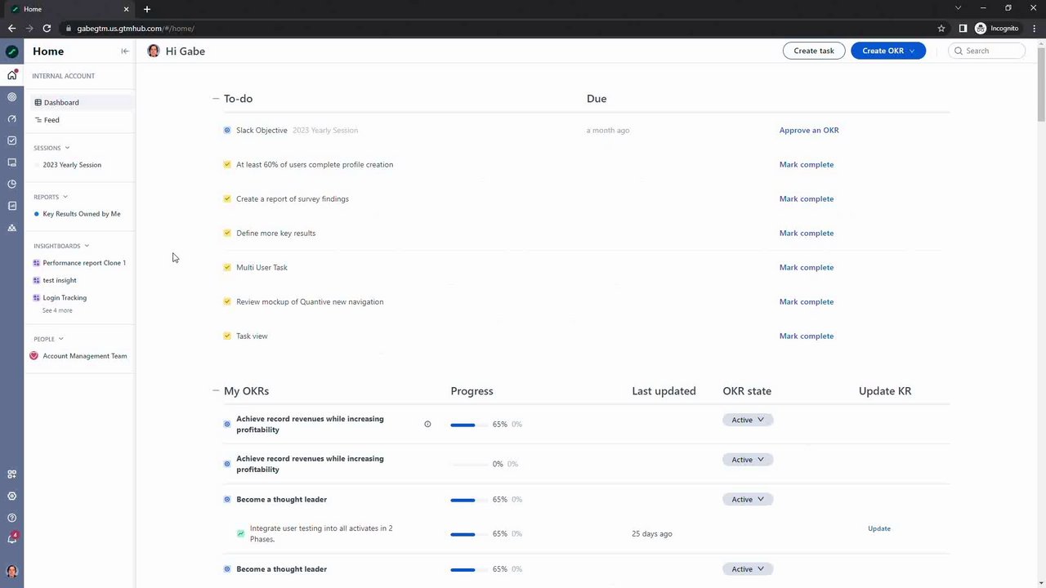Click the Approve an OKR link
Image resolution: width=1046 pixels, height=588 pixels.
tap(809, 130)
